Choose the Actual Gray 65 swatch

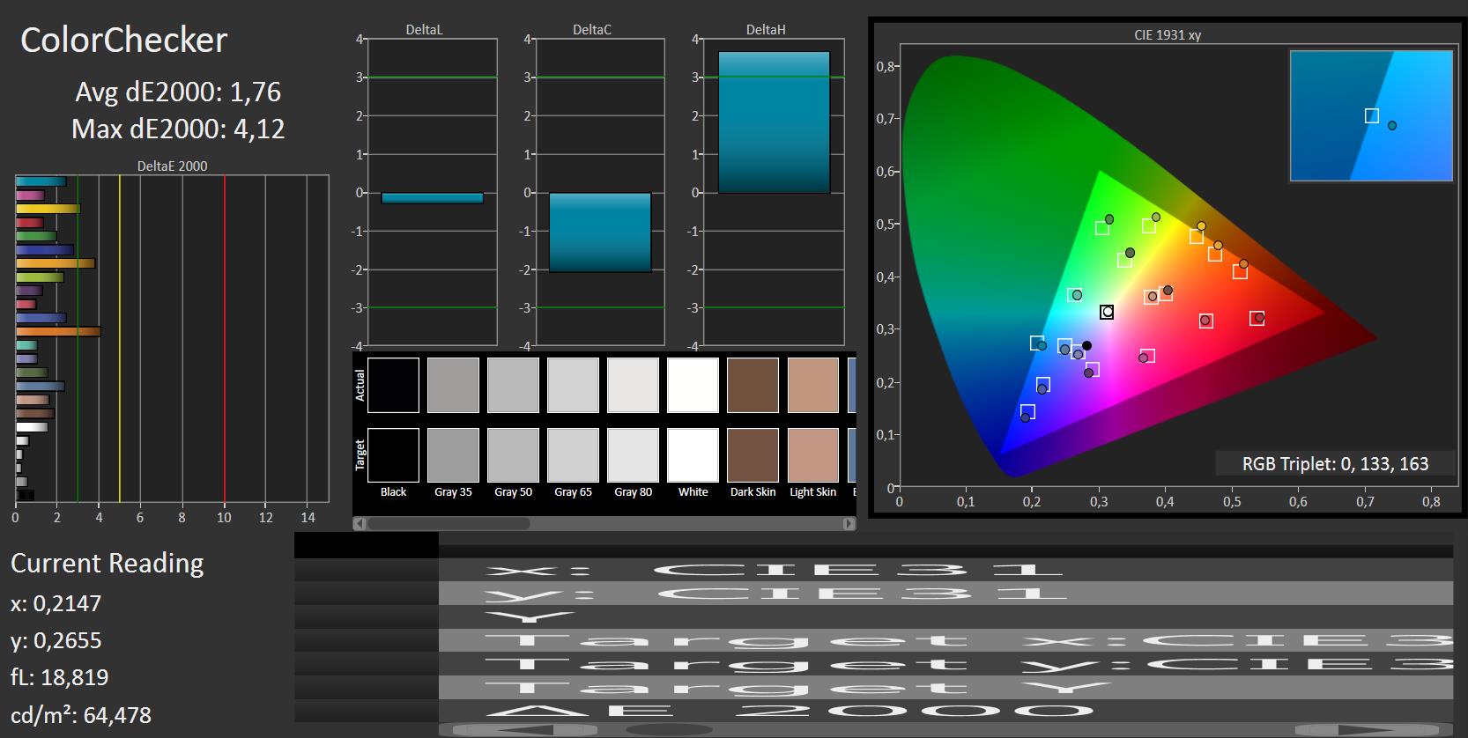(x=573, y=385)
